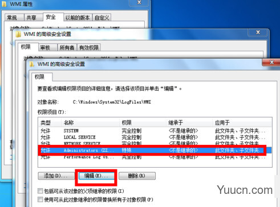Click folder icon of middle WMI 的高级安全设置 window
The width and height of the screenshot is (280, 207).
18,34
